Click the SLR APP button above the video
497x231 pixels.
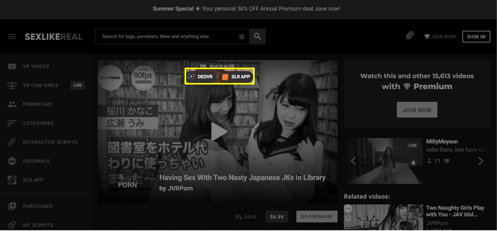(236, 77)
